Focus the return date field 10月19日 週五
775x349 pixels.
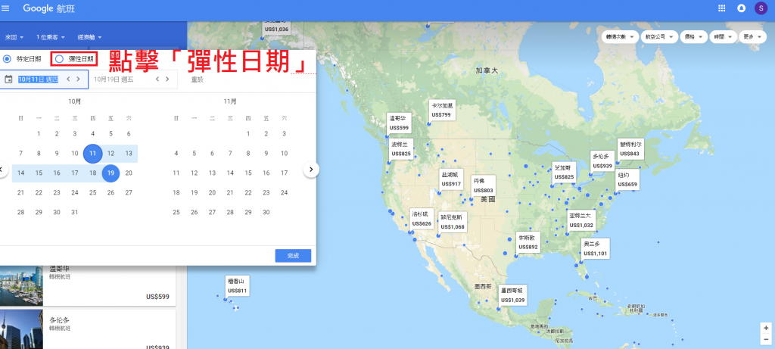[x=133, y=79]
